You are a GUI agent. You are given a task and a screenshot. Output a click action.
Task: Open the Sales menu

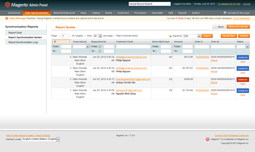pyautogui.click(x=83, y=13)
